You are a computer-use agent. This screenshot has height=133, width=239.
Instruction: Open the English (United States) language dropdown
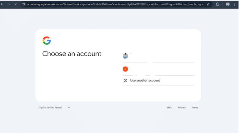(x=54, y=108)
